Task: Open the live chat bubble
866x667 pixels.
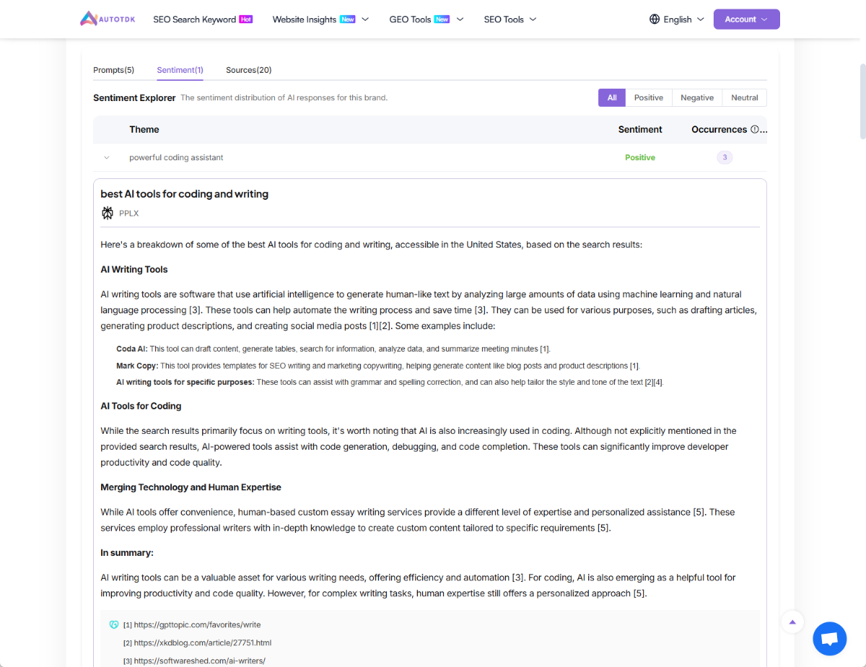Action: (x=829, y=638)
